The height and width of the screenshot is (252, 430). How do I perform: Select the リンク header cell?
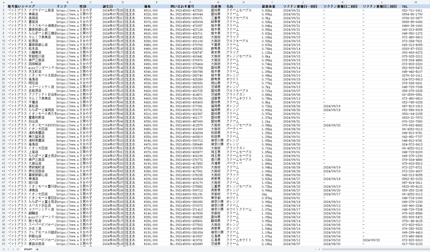[x=67, y=6]
